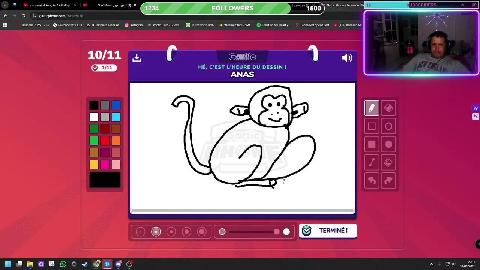Open File Explorer from the taskbar

30,264
